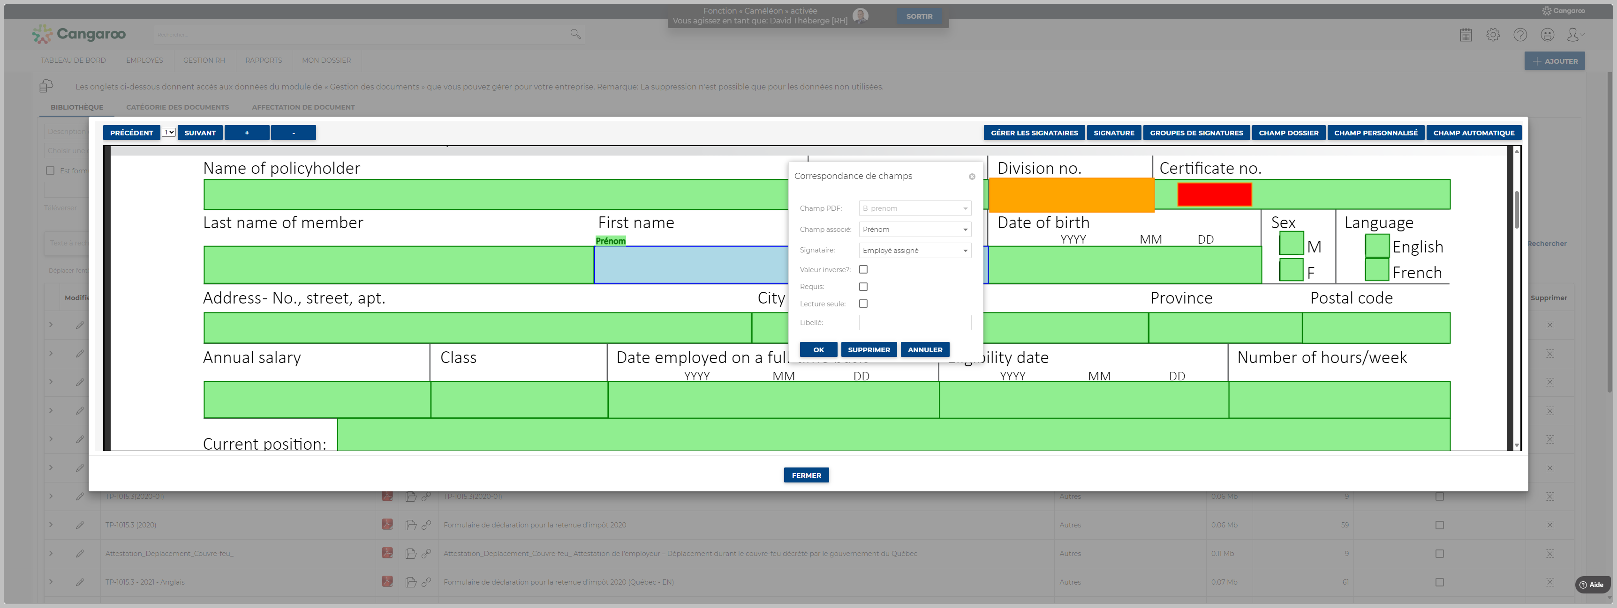Click delete icon for Attestation_Deplacement row

(1550, 554)
